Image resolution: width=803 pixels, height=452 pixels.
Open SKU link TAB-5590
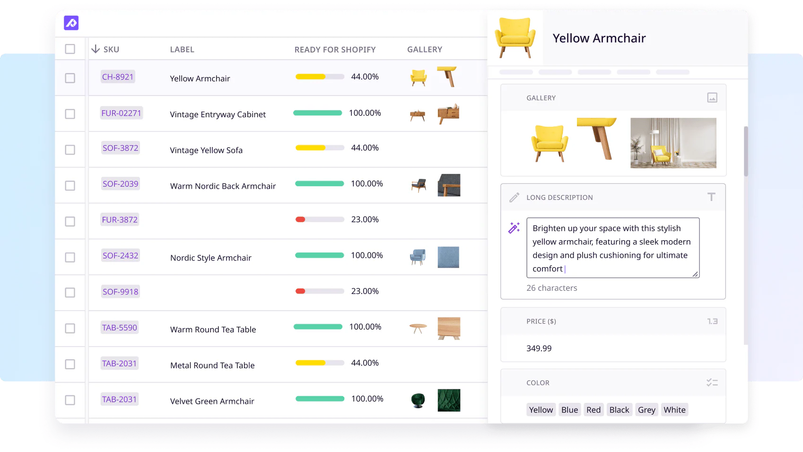point(120,328)
